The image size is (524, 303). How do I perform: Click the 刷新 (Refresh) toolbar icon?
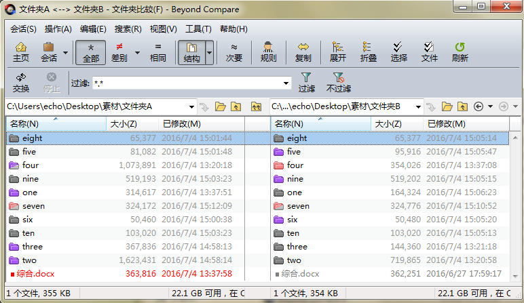(460, 52)
